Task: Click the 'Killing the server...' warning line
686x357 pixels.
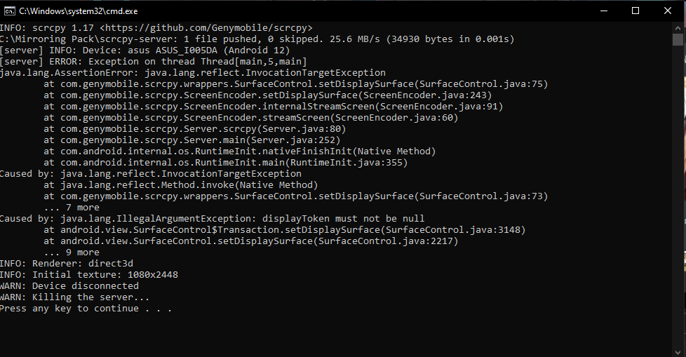Action: pos(74,297)
